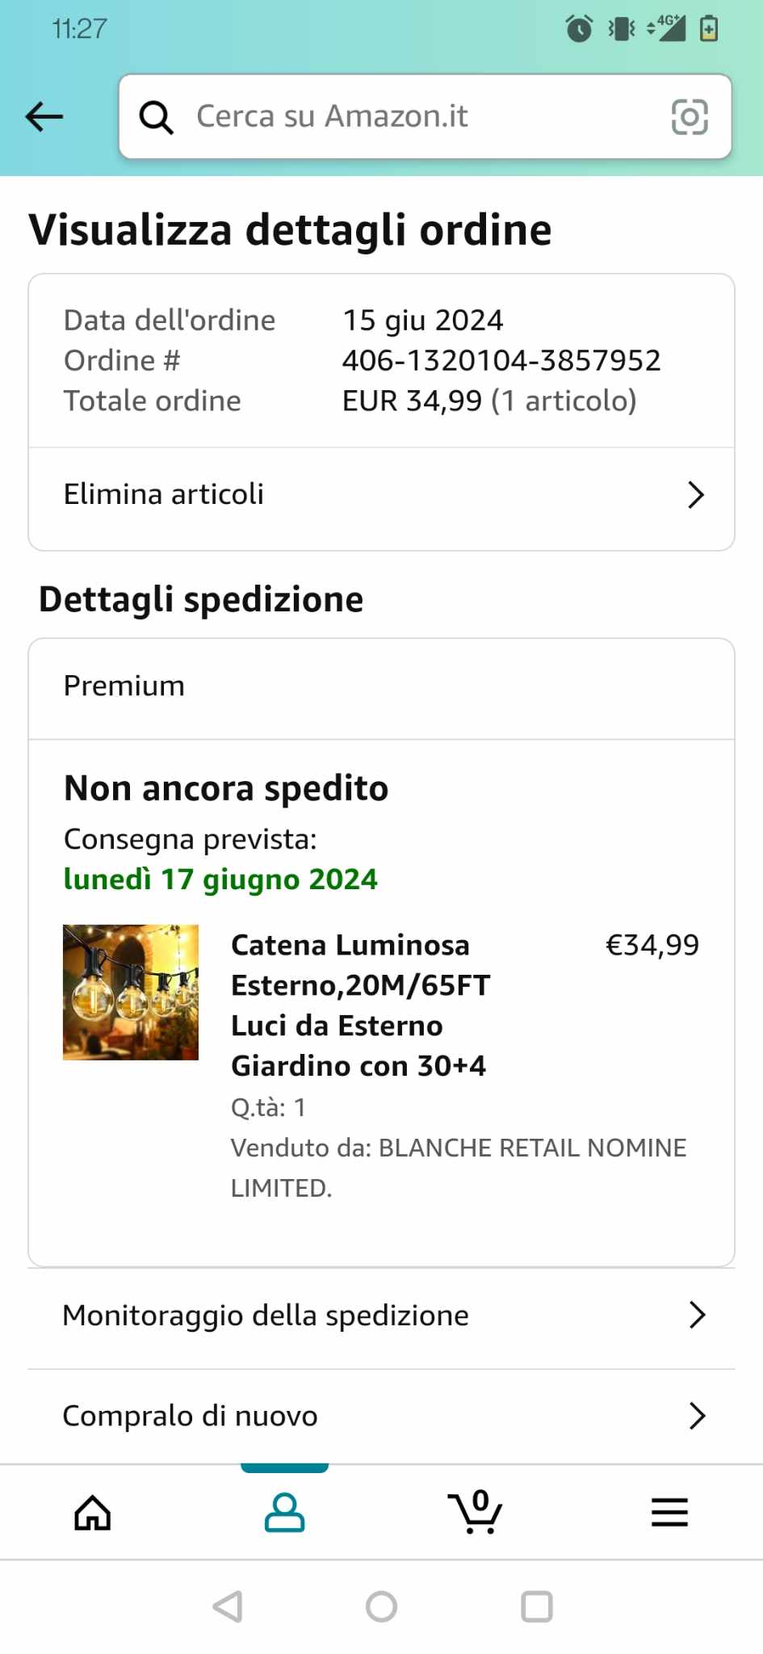This screenshot has width=763, height=1654.
Task: Open the hamburger menu
Action: click(669, 1513)
